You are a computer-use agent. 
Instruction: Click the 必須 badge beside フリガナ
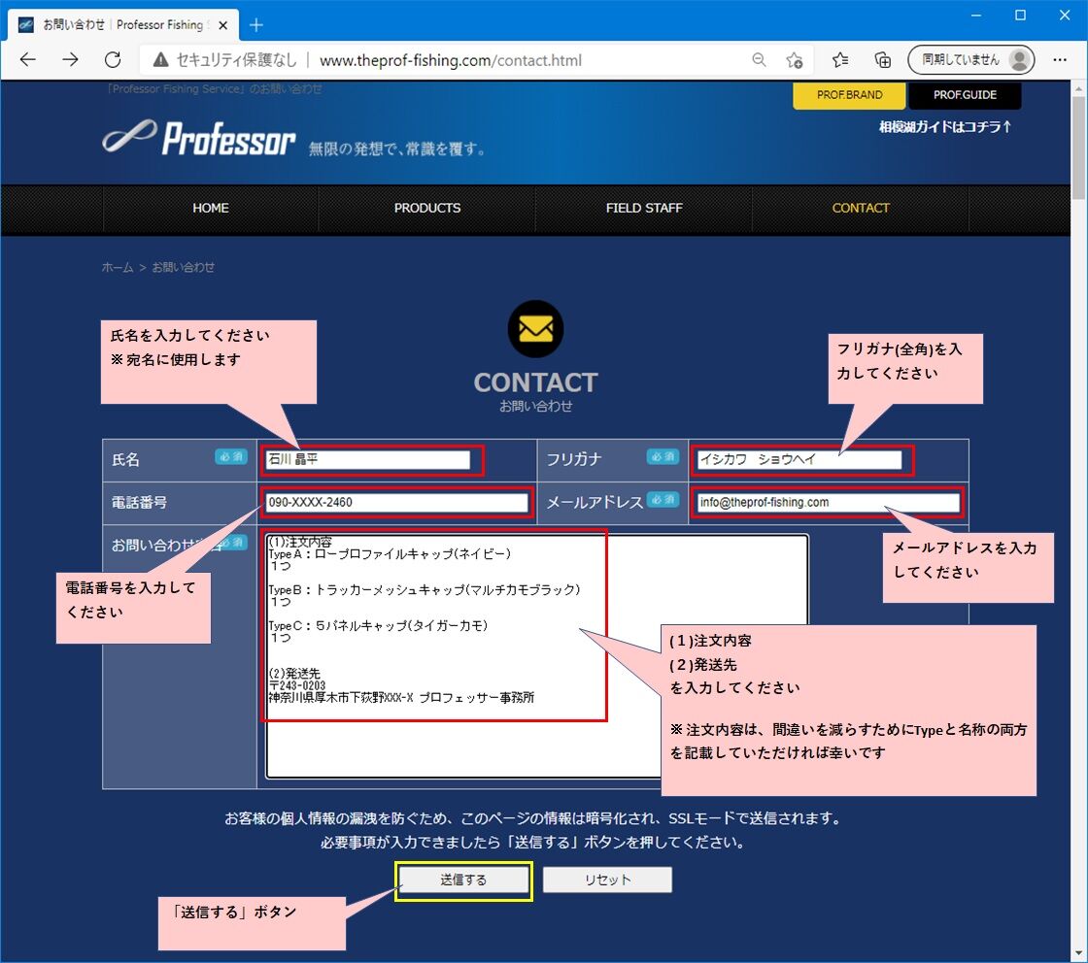tap(663, 457)
